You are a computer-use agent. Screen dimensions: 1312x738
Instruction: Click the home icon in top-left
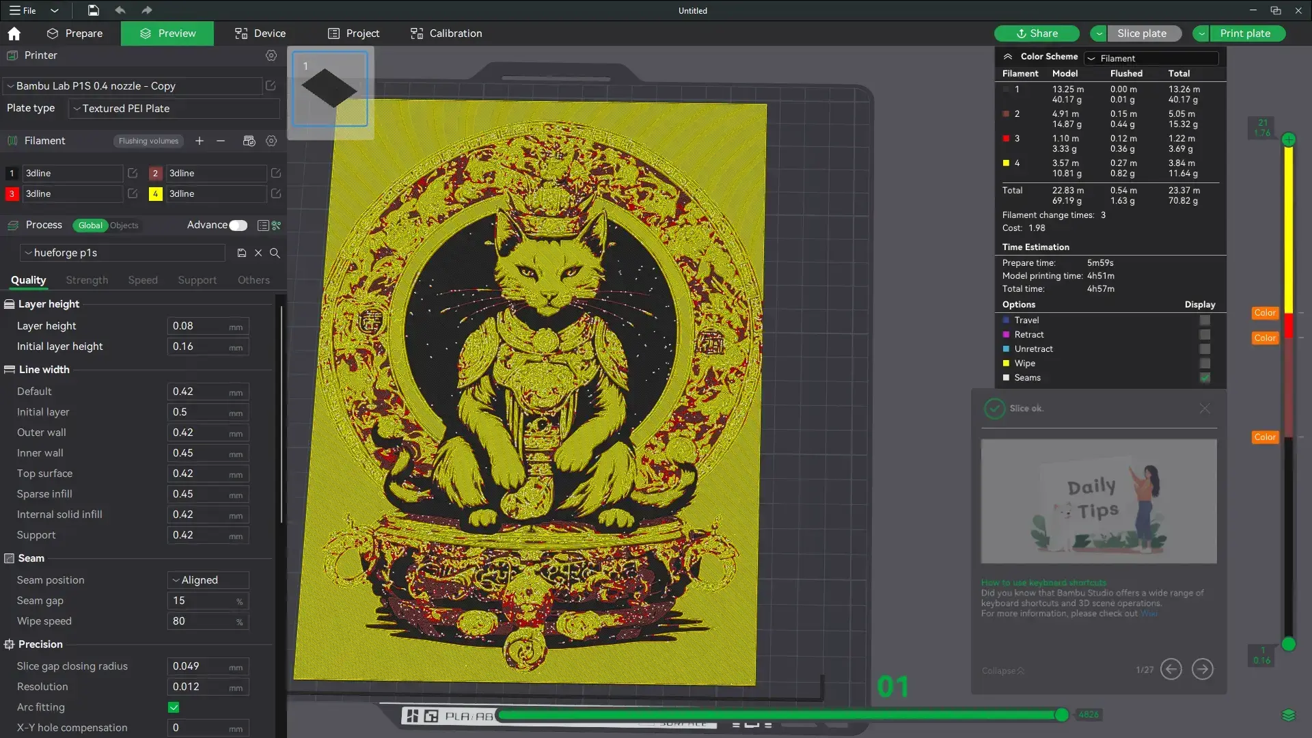14,33
